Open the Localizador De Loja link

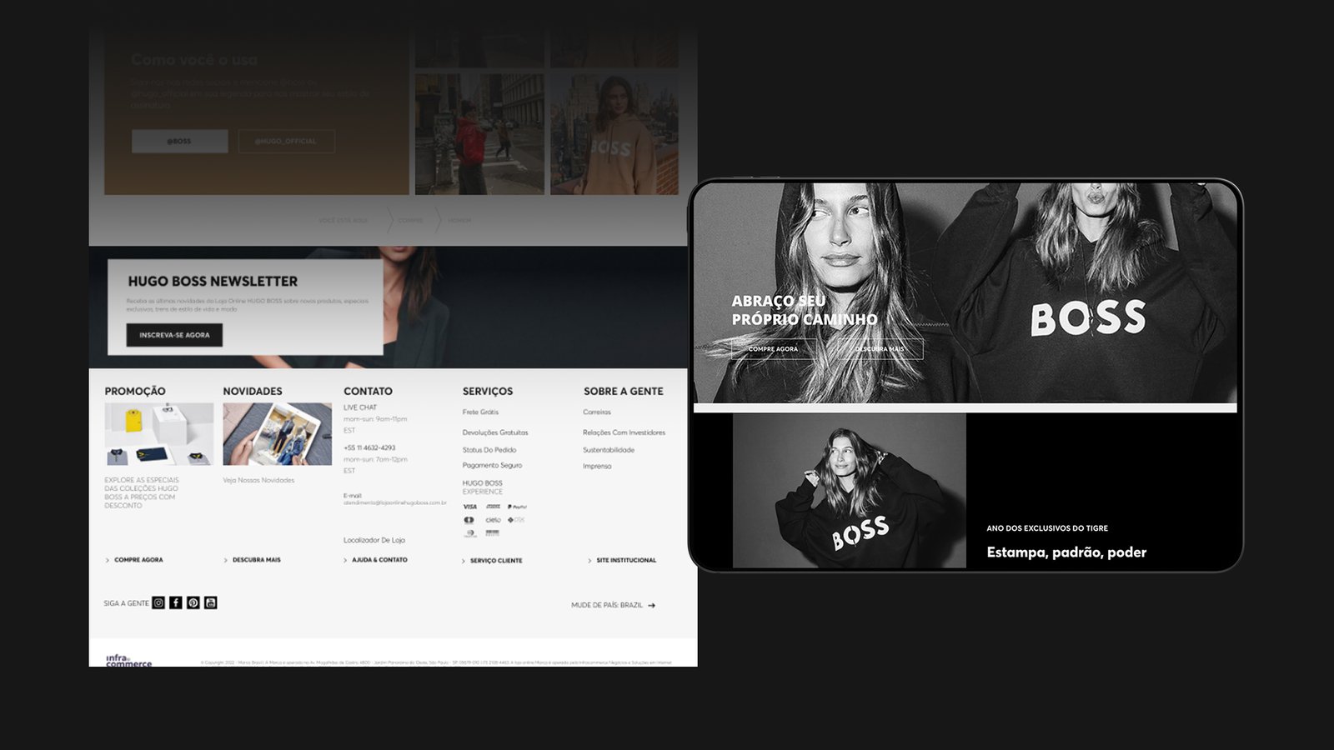tap(374, 540)
